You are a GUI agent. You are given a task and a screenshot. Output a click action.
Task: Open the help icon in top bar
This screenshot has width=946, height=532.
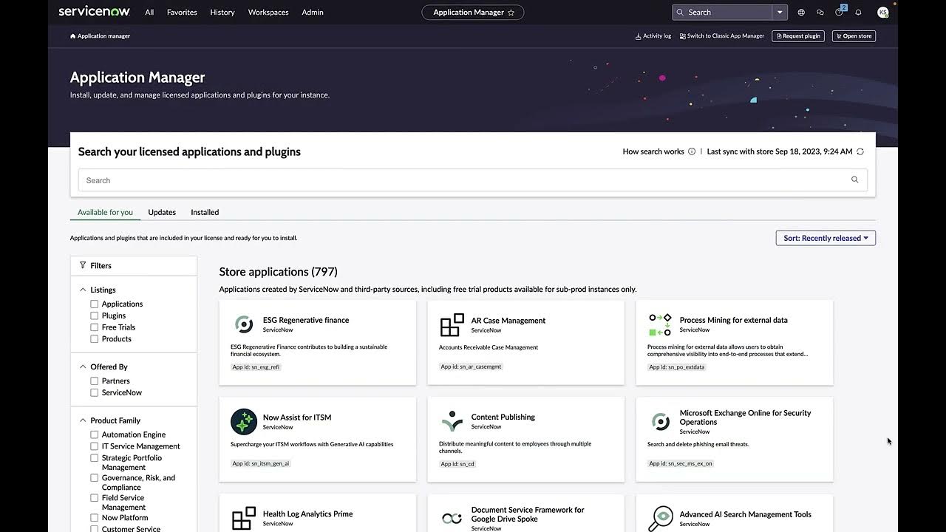pos(839,13)
